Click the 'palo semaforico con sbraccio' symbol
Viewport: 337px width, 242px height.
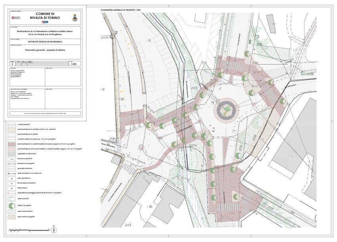12,173
